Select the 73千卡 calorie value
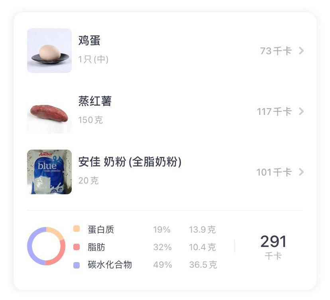Image resolution: width=330 pixels, height=300 pixels. click(x=276, y=51)
